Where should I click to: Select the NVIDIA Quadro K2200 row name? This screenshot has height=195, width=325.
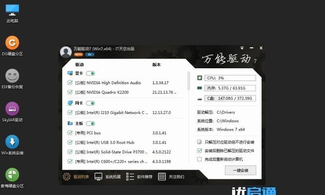pyautogui.click(x=102, y=92)
